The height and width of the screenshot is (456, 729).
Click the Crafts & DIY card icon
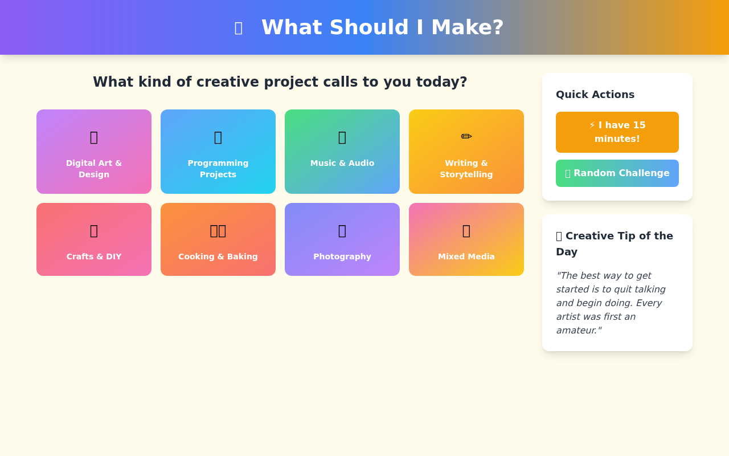[94, 231]
